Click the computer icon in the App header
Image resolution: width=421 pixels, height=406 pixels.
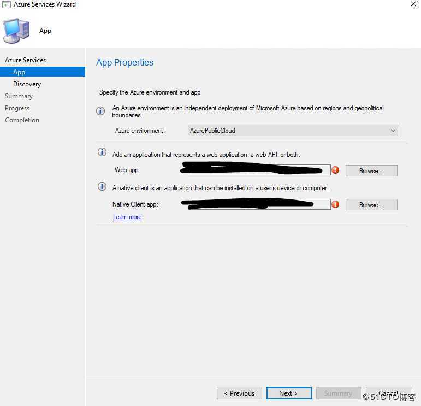click(16, 31)
